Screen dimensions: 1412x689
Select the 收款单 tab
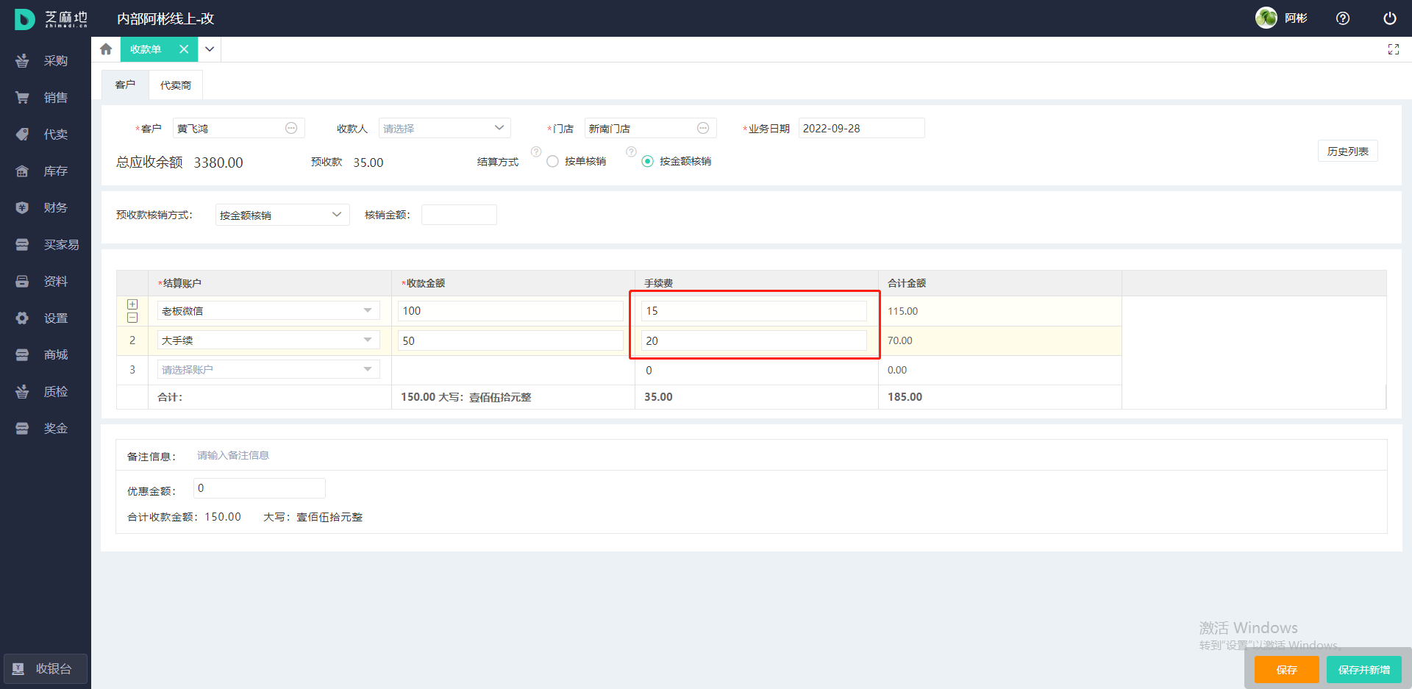coord(146,49)
